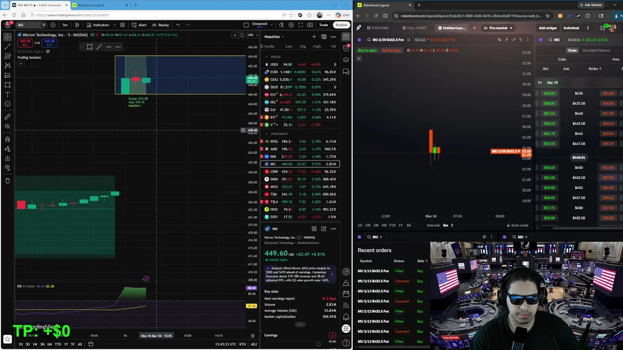Select the zoom in magnifier tool

click(x=7, y=126)
